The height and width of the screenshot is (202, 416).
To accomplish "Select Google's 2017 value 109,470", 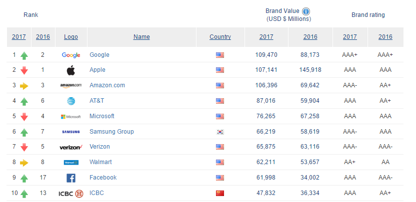I will (x=266, y=55).
